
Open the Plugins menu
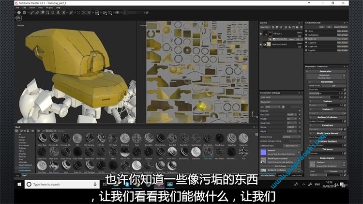[x=49, y=8]
